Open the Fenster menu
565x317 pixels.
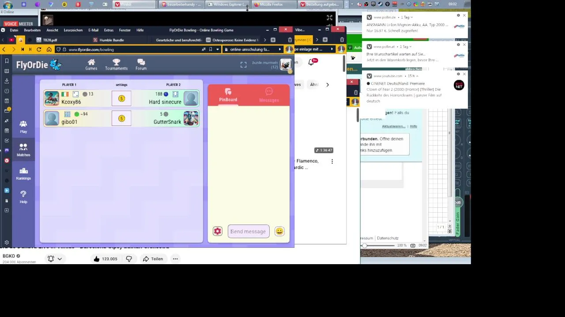coord(124,30)
